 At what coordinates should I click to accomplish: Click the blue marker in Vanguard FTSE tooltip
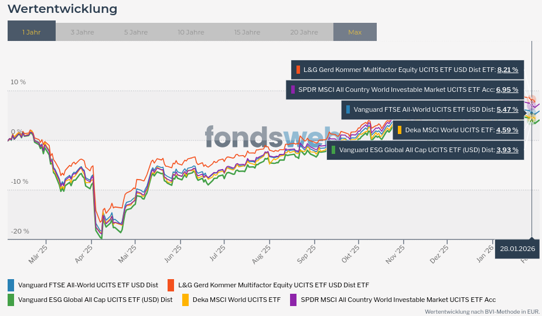click(x=348, y=109)
